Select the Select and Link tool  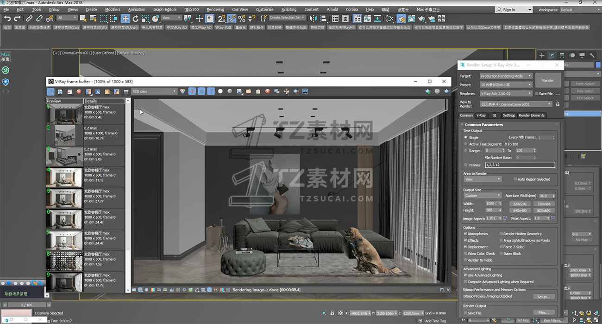point(29,18)
